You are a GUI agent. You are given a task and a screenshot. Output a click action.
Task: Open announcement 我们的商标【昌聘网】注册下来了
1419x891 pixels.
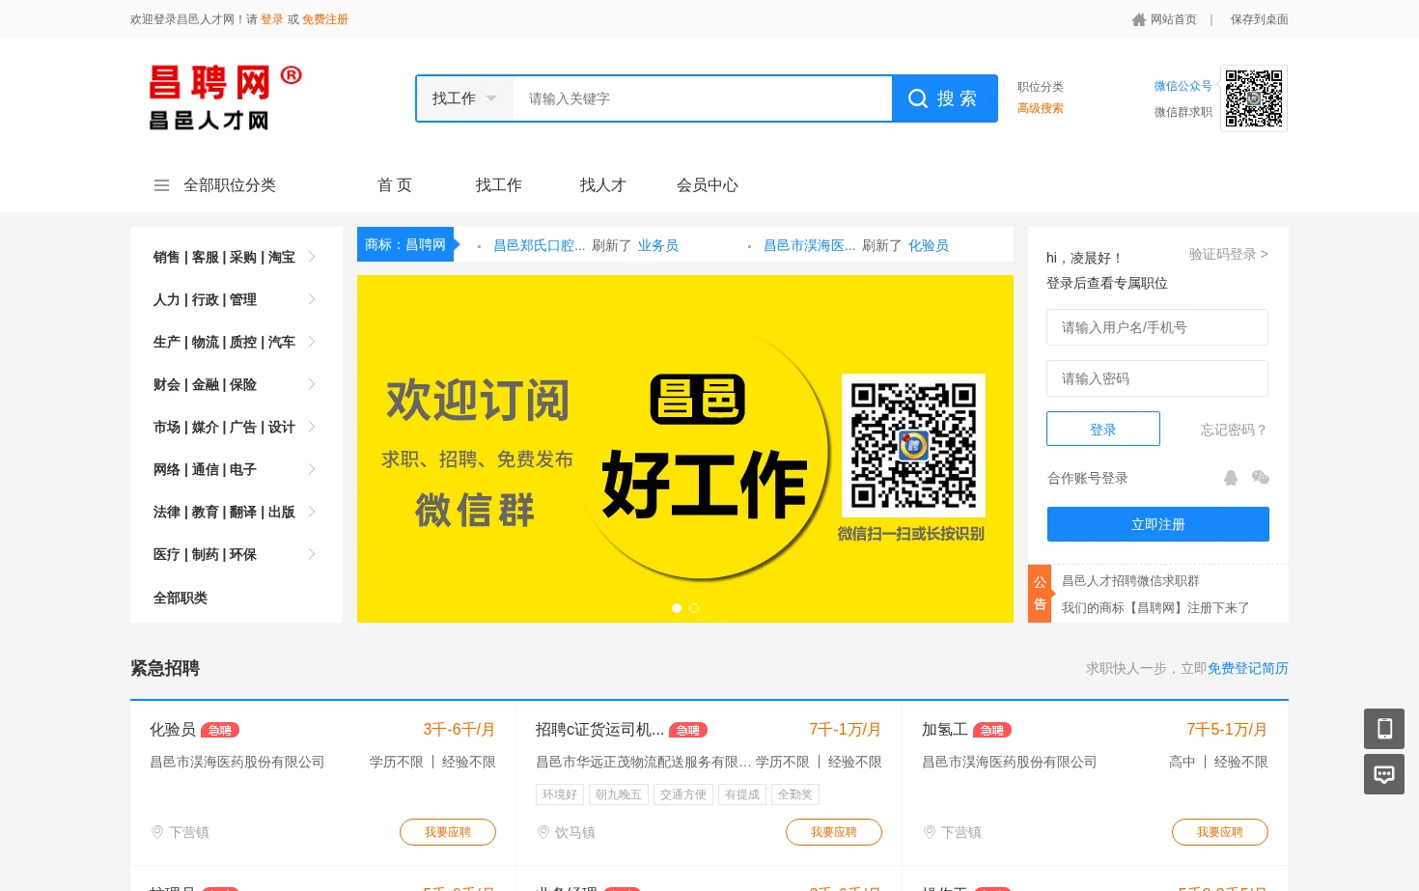click(1155, 607)
